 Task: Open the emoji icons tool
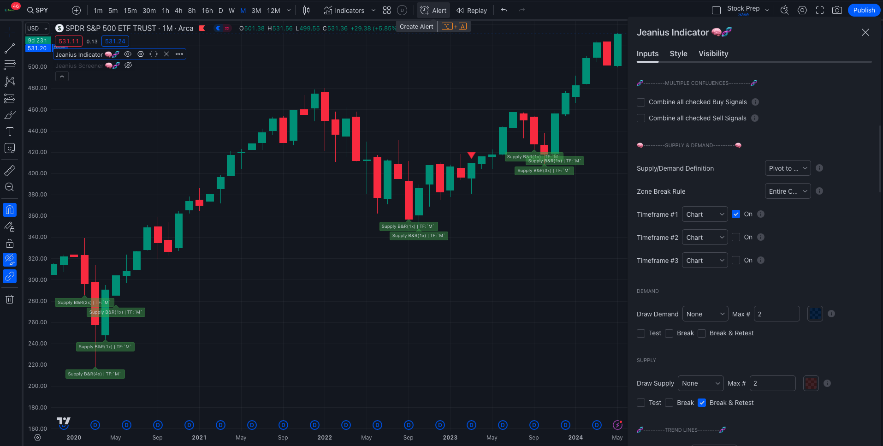click(x=10, y=148)
